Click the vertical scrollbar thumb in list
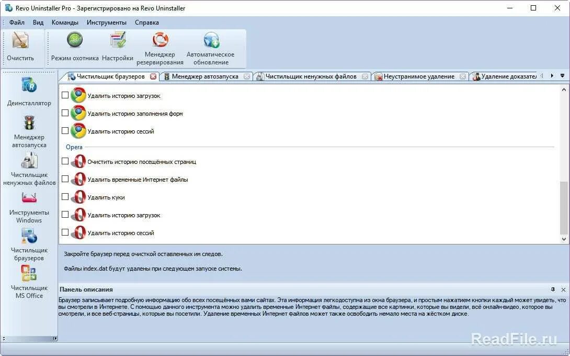The height and width of the screenshot is (356, 570). point(564,207)
